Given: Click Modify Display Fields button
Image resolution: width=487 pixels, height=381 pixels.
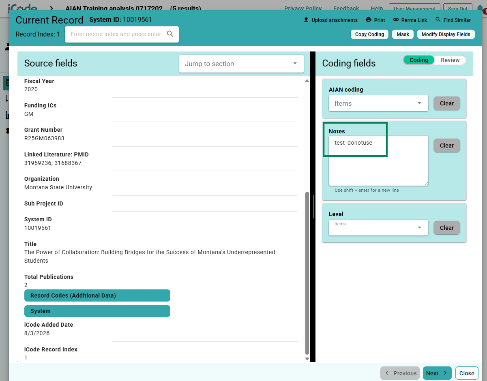Looking at the screenshot, I should 446,34.
